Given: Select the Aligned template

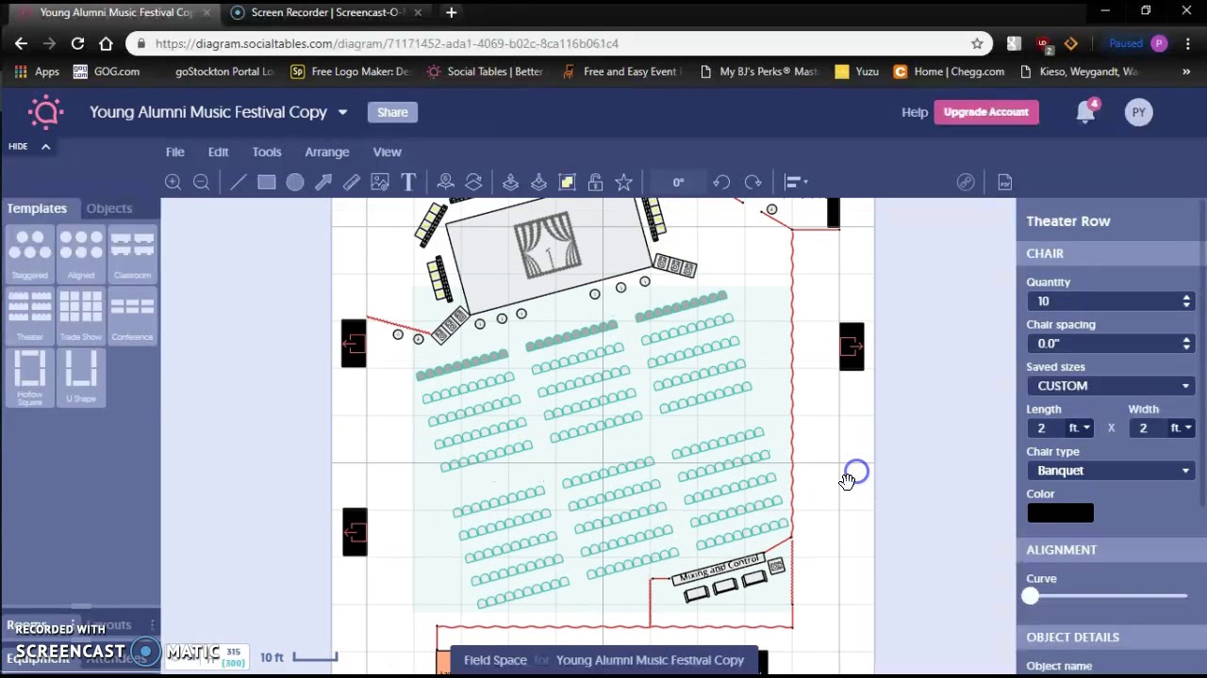Looking at the screenshot, I should click(81, 254).
